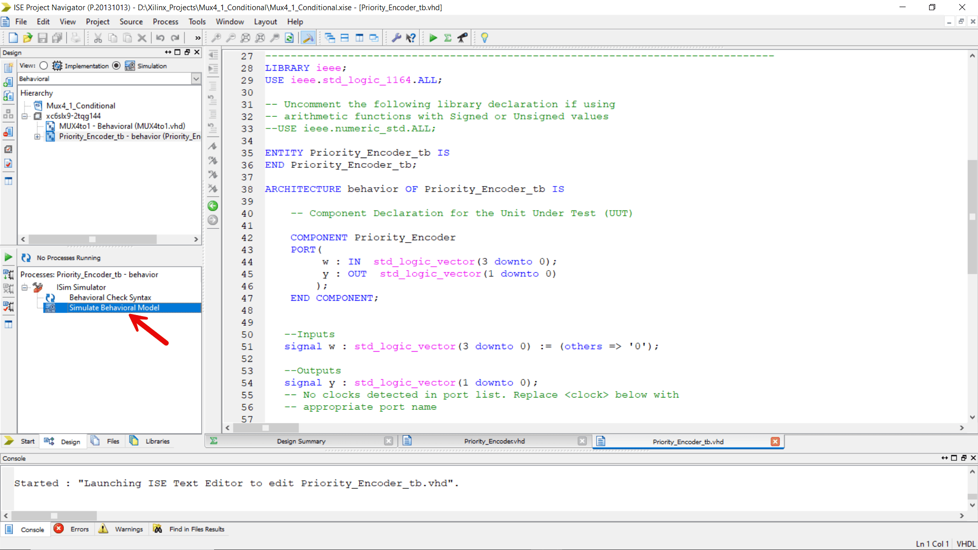978x550 pixels.
Task: Expand the Priority_Encoder_tb hierarchy node
Action: pyautogui.click(x=36, y=137)
